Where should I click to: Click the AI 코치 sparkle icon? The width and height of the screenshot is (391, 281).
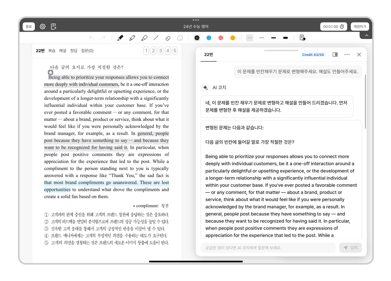click(205, 88)
